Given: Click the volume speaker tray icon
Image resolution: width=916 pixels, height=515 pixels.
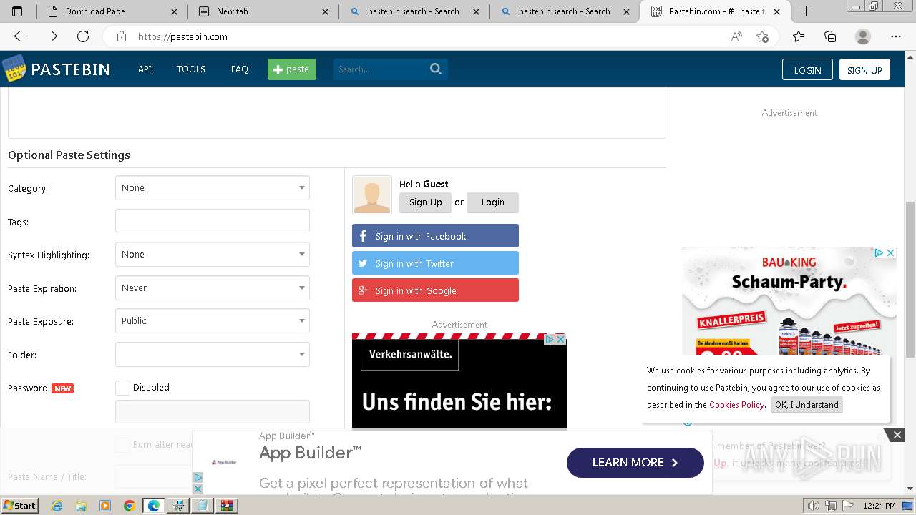Looking at the screenshot, I should tap(814, 506).
